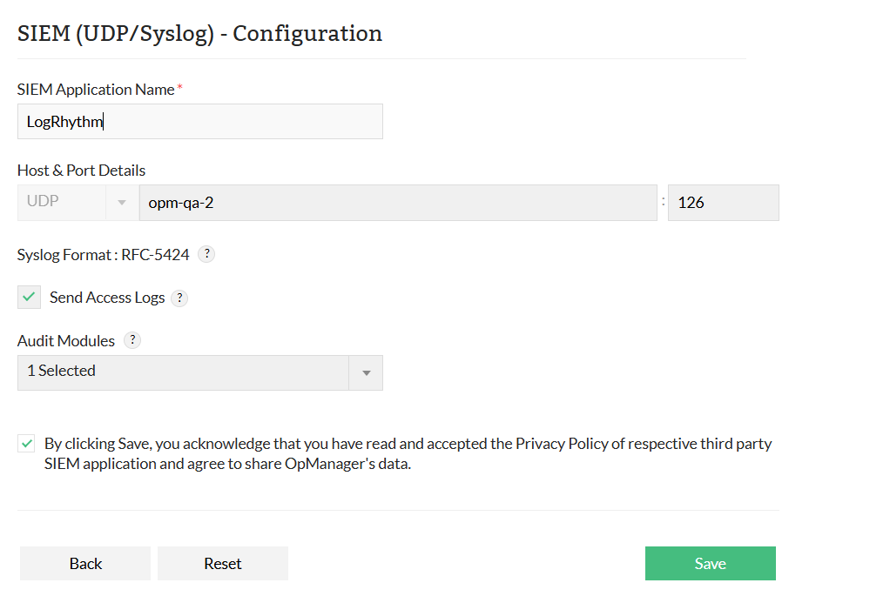This screenshot has width=890, height=603.
Task: Click the 1 Selected text in Audit Modules
Action: coord(61,372)
